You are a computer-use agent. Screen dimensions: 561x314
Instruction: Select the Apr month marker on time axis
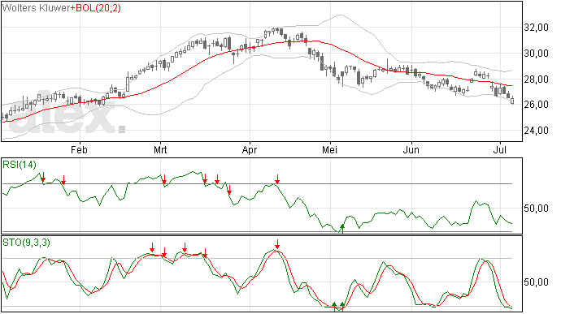(x=249, y=149)
